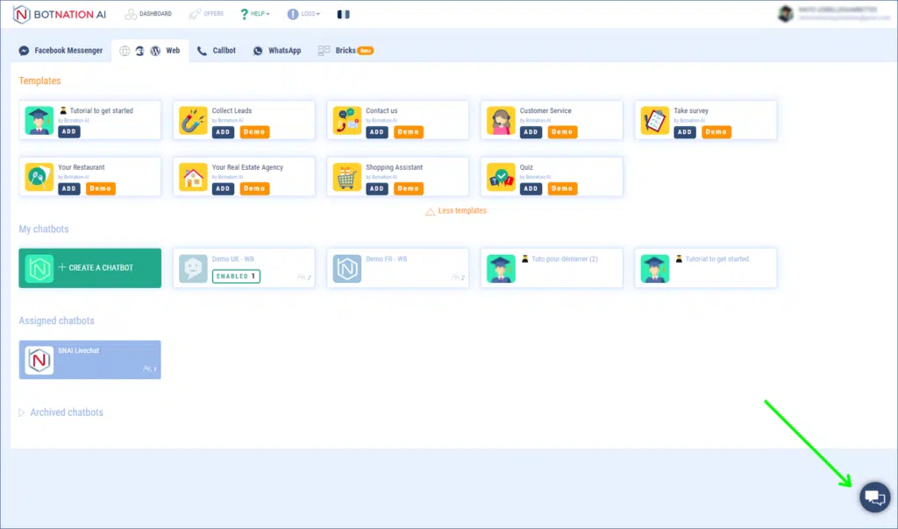Open the Logs dropdown menu
Viewport: 898px width, 529px height.
tap(303, 14)
